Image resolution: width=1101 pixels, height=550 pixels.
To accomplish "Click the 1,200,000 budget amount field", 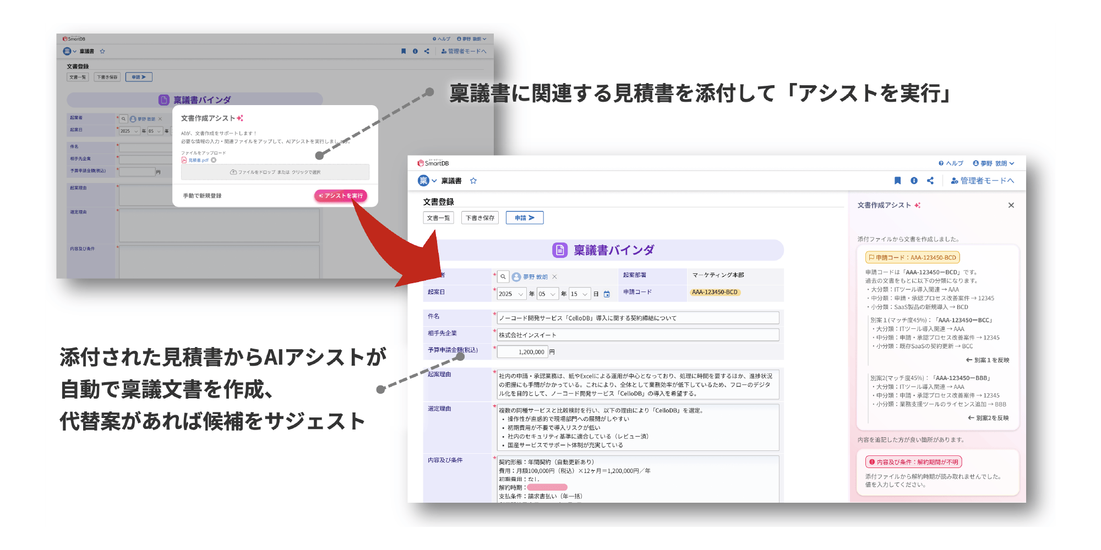I will (522, 352).
